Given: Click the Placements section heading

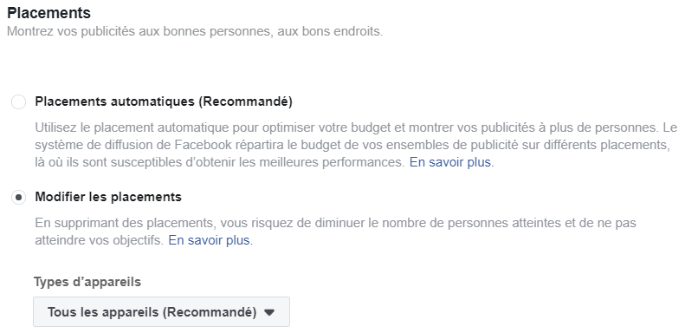Looking at the screenshot, I should tap(49, 13).
